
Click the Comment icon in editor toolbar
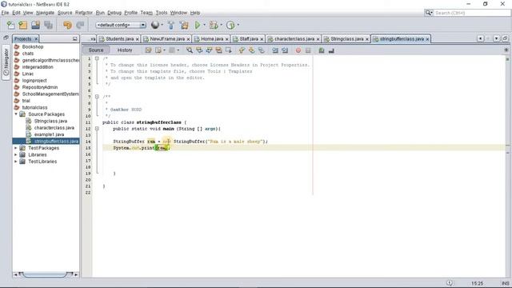coord(322,50)
